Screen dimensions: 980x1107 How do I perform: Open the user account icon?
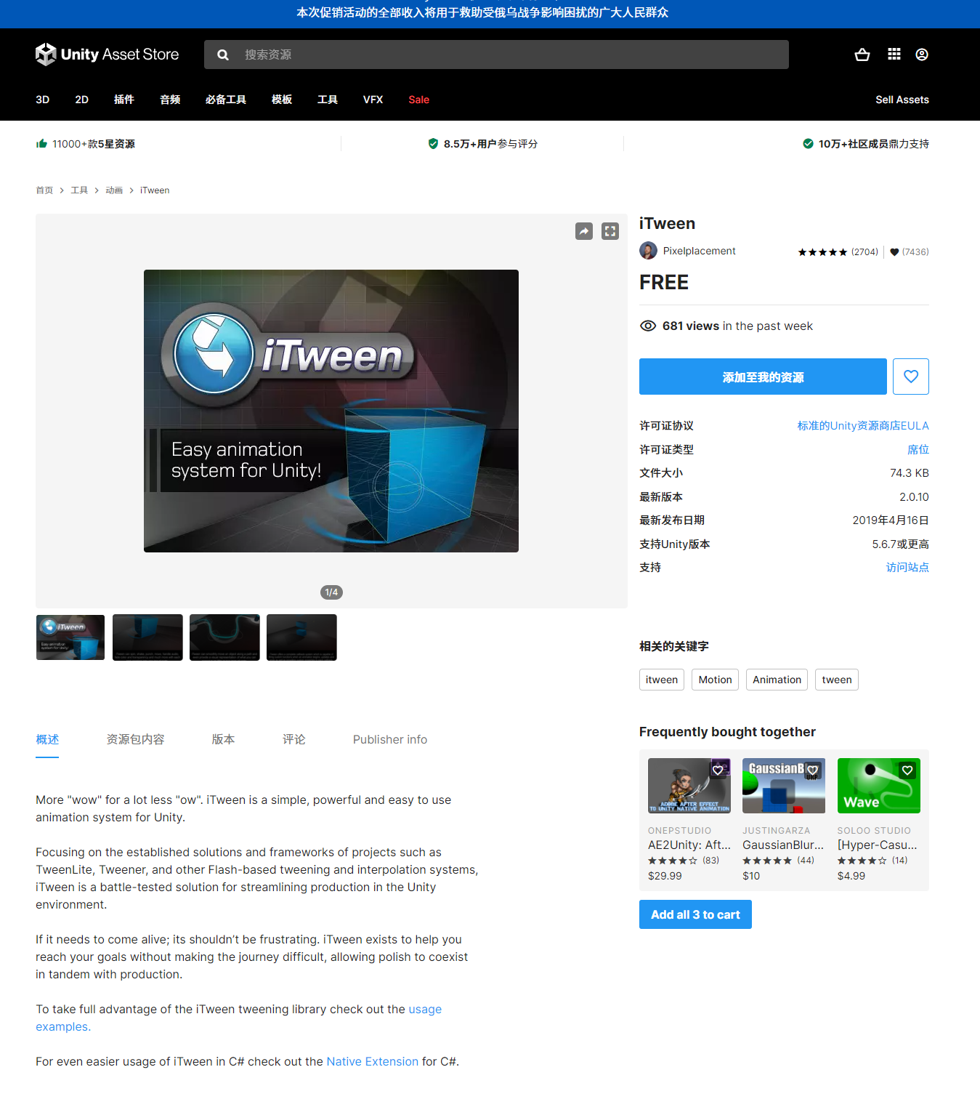pyautogui.click(x=921, y=54)
